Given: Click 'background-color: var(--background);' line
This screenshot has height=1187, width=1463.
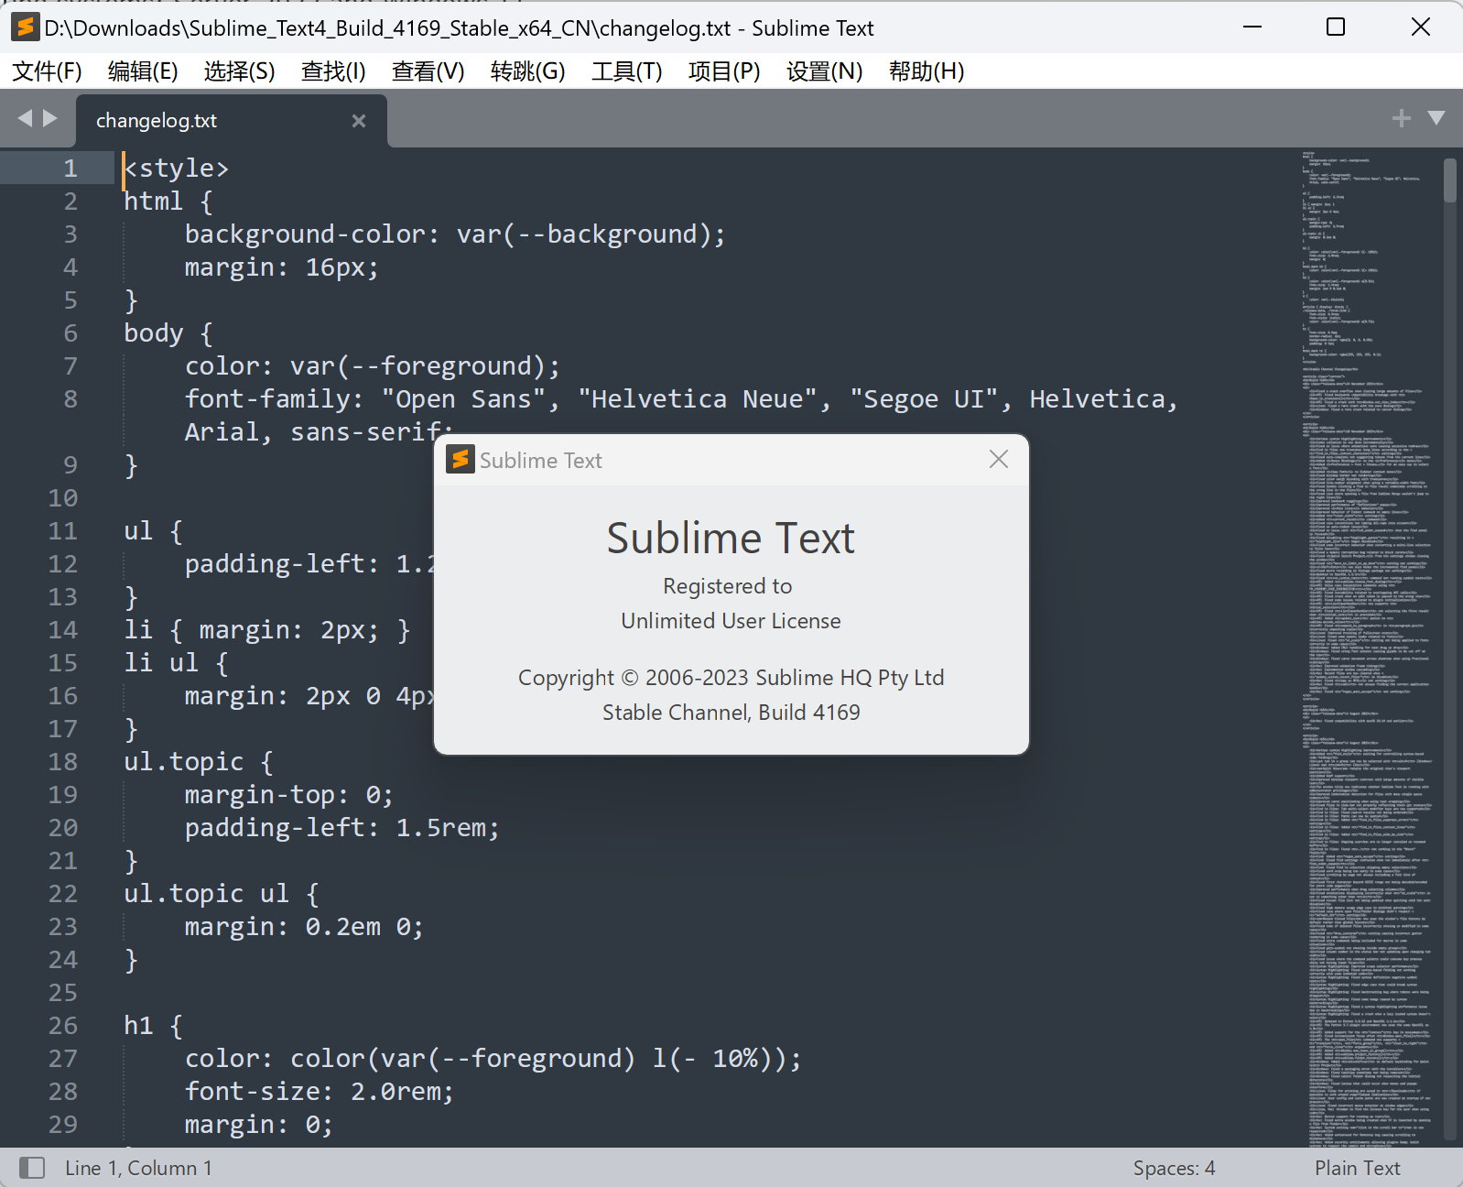Looking at the screenshot, I should tap(455, 234).
